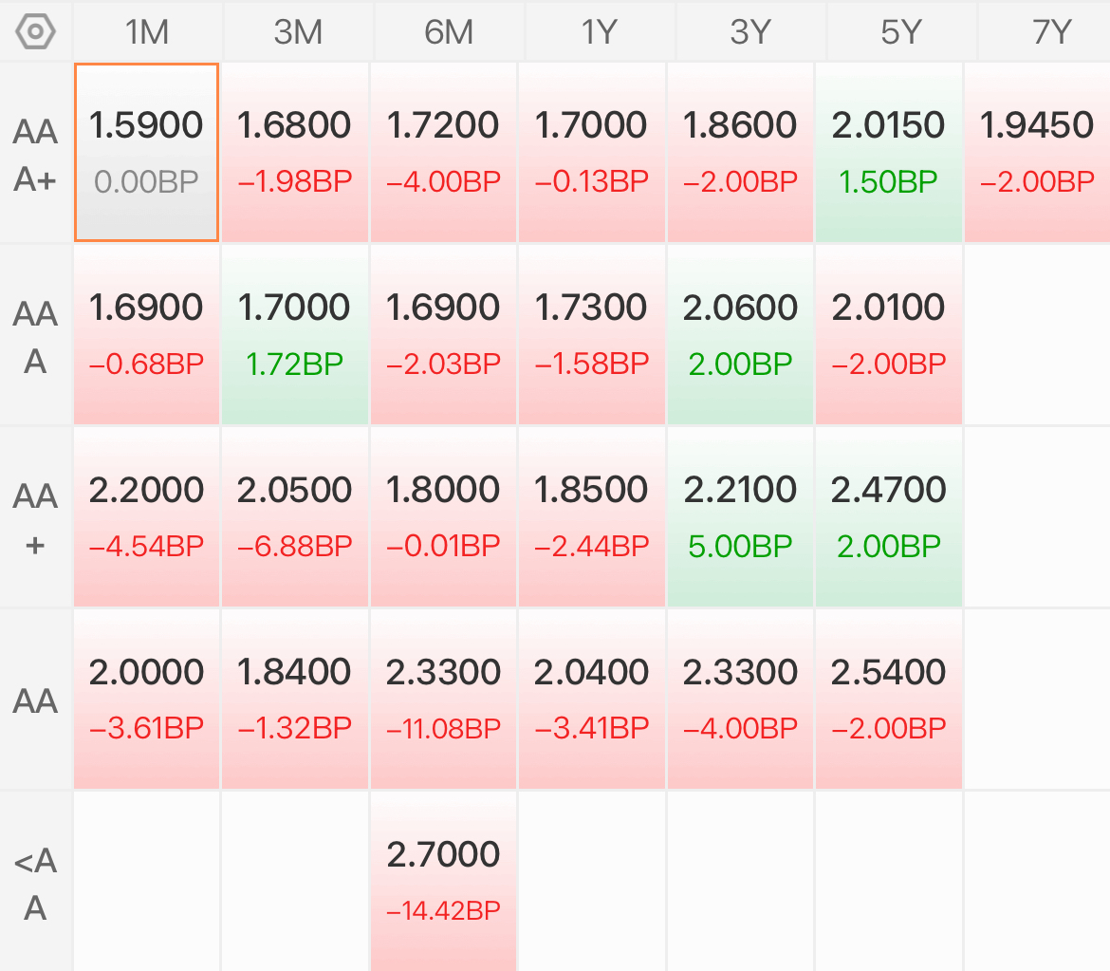Select the AA+ 3Y cell with 5.00BP
This screenshot has height=971, width=1110.
[740, 517]
